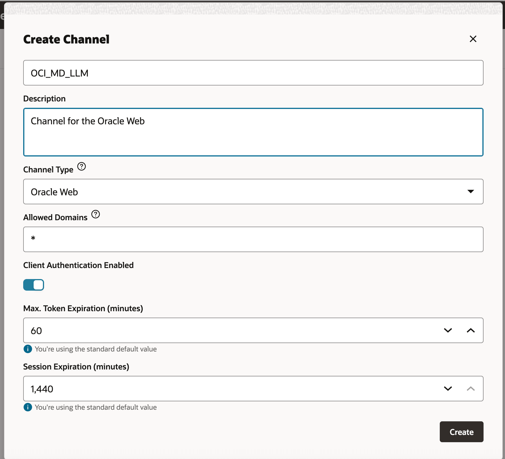Image resolution: width=505 pixels, height=459 pixels.
Task: Click the Allowed Domains label
Action: pyautogui.click(x=55, y=217)
